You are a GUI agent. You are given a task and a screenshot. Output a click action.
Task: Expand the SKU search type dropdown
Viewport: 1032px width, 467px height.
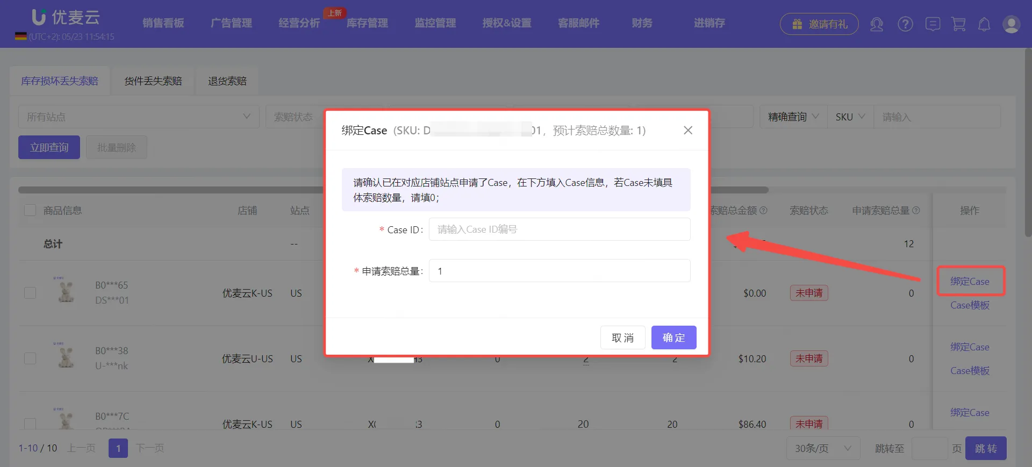(850, 117)
